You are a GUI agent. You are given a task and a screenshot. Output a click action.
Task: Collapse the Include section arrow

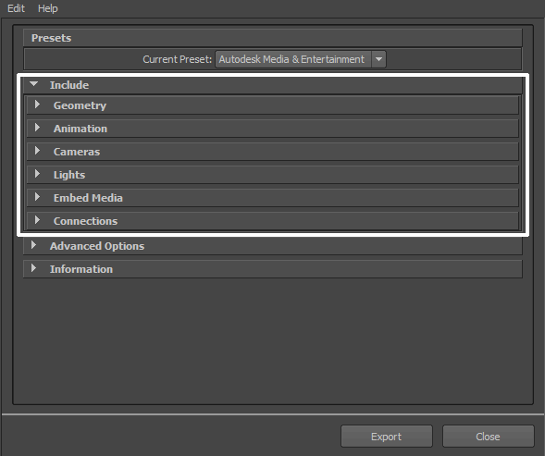coord(33,84)
